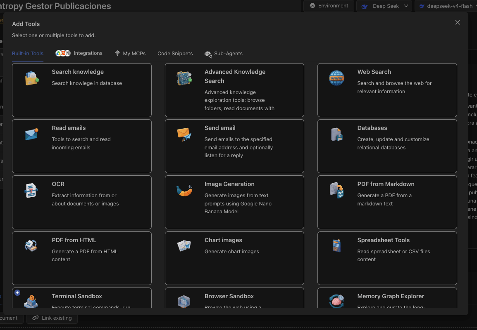
Task: Open the Code Snippets tab
Action: click(x=175, y=54)
